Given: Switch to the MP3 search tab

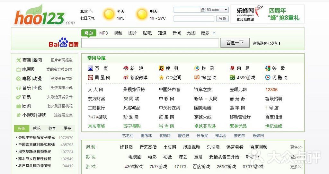Looking at the screenshot, I should point(103,33).
